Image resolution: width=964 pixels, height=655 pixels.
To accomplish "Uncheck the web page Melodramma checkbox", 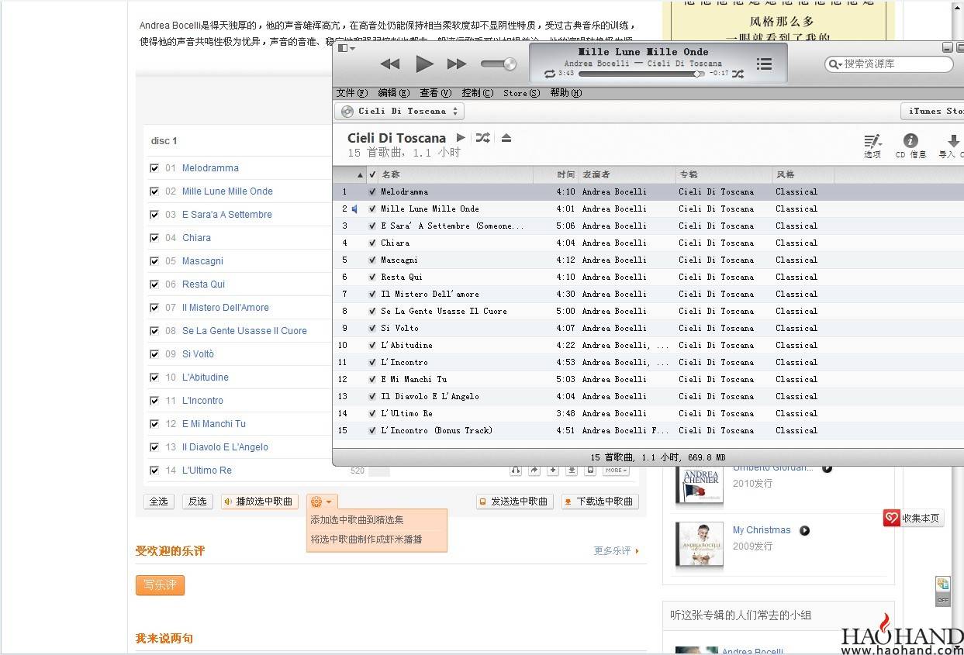I will tap(154, 168).
